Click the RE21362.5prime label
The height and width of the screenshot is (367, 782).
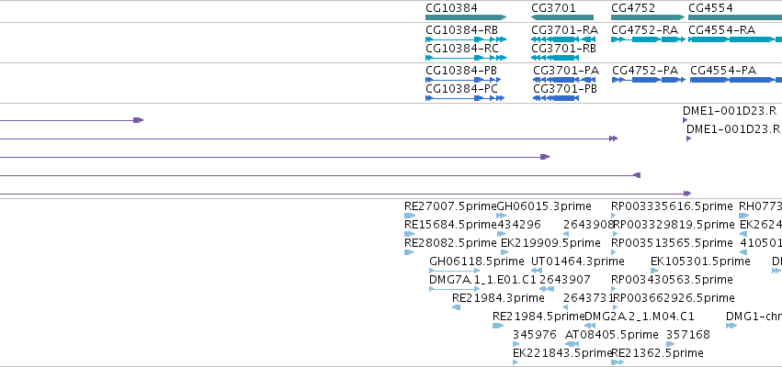click(657, 353)
